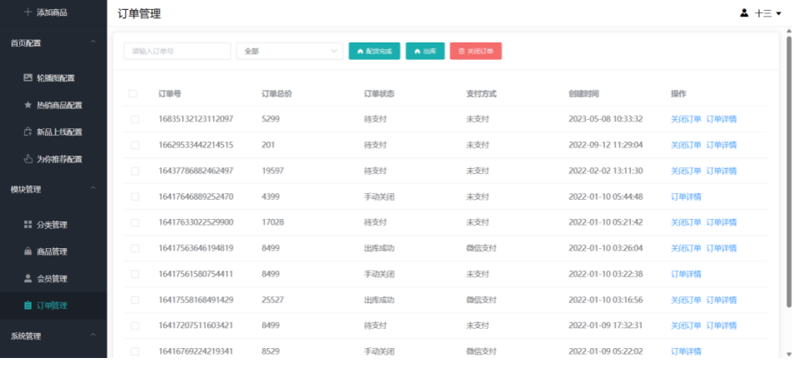Open the 全部 order status dropdown
This screenshot has width=799, height=368.
[290, 52]
